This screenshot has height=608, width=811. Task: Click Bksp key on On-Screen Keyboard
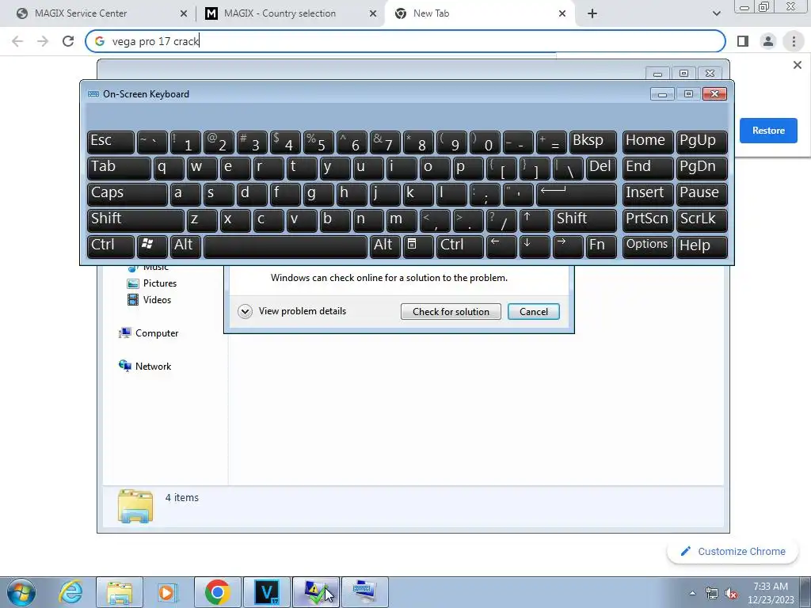point(592,142)
